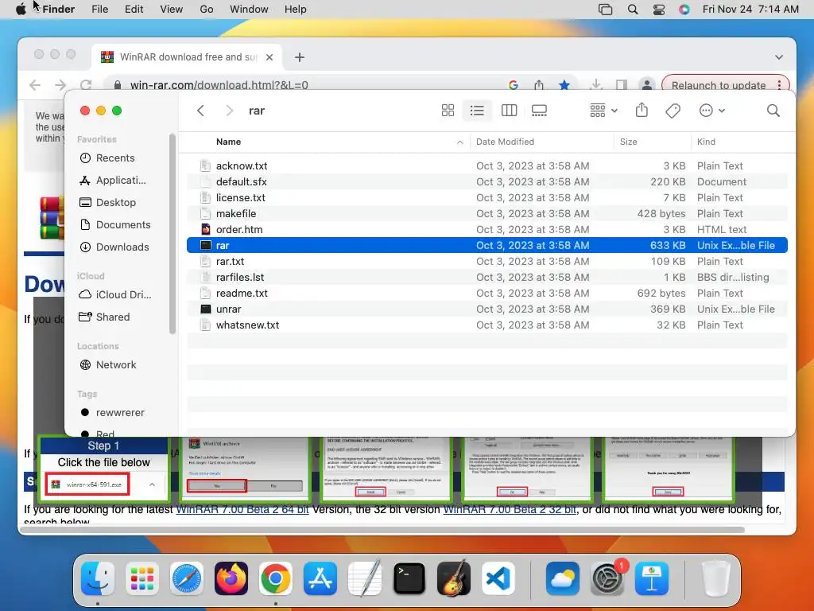Open the Group By dropdown in Finder toolbar
This screenshot has width=814, height=611.
click(x=604, y=110)
